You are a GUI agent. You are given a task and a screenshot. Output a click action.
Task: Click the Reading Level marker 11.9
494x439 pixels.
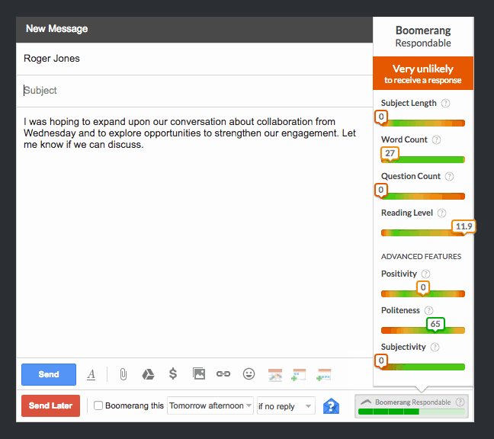click(464, 227)
